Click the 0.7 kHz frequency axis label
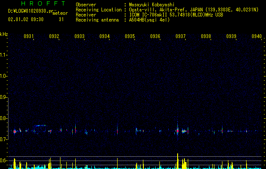Image resolution: width=266 pixels, height=169 pixels. click(4, 139)
